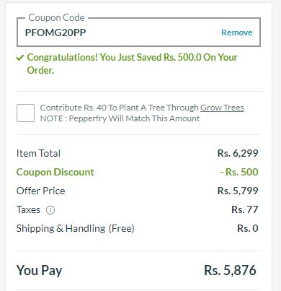Select the PFOMG20PP coupon code text

[x=55, y=32]
